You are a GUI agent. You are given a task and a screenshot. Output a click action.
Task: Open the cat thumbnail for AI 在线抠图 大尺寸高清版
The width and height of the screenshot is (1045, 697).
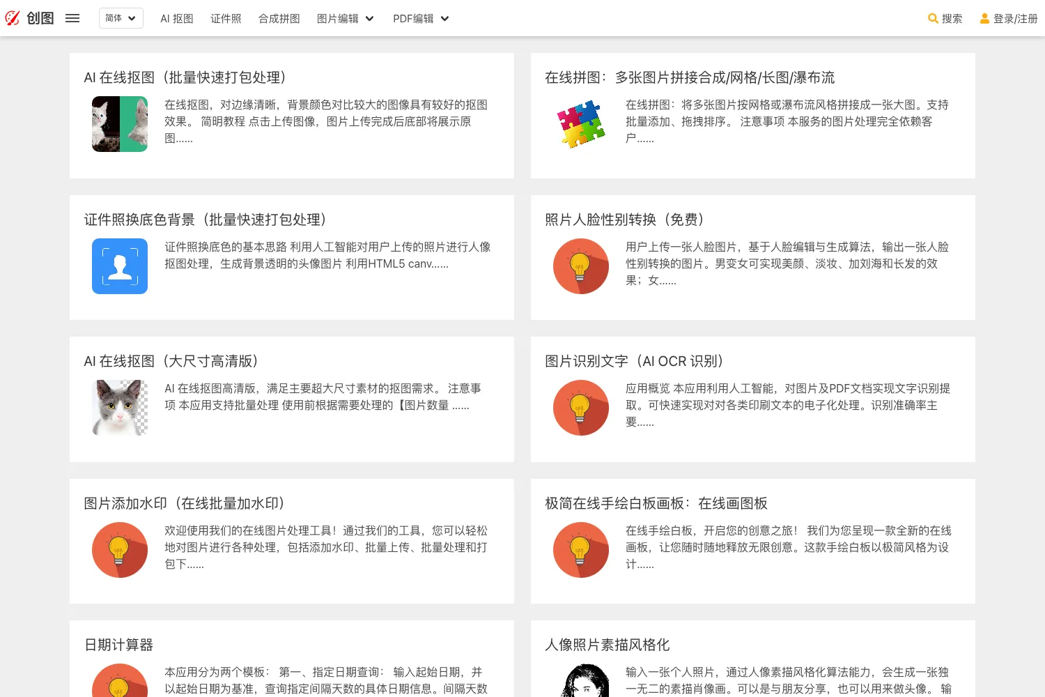(x=120, y=408)
